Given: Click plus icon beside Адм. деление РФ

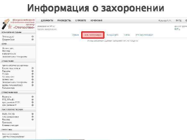Looking at the screenshot, I should [x=32, y=105].
